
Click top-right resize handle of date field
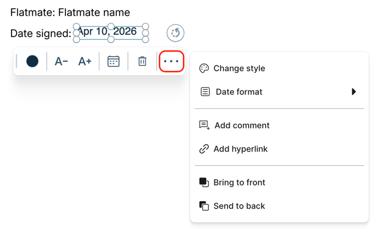pos(146,27)
